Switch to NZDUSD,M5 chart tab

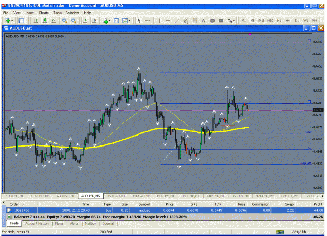coord(265,196)
